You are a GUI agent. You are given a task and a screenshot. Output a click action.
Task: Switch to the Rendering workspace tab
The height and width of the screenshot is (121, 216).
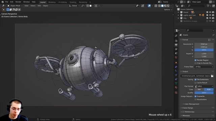click(83, 2)
